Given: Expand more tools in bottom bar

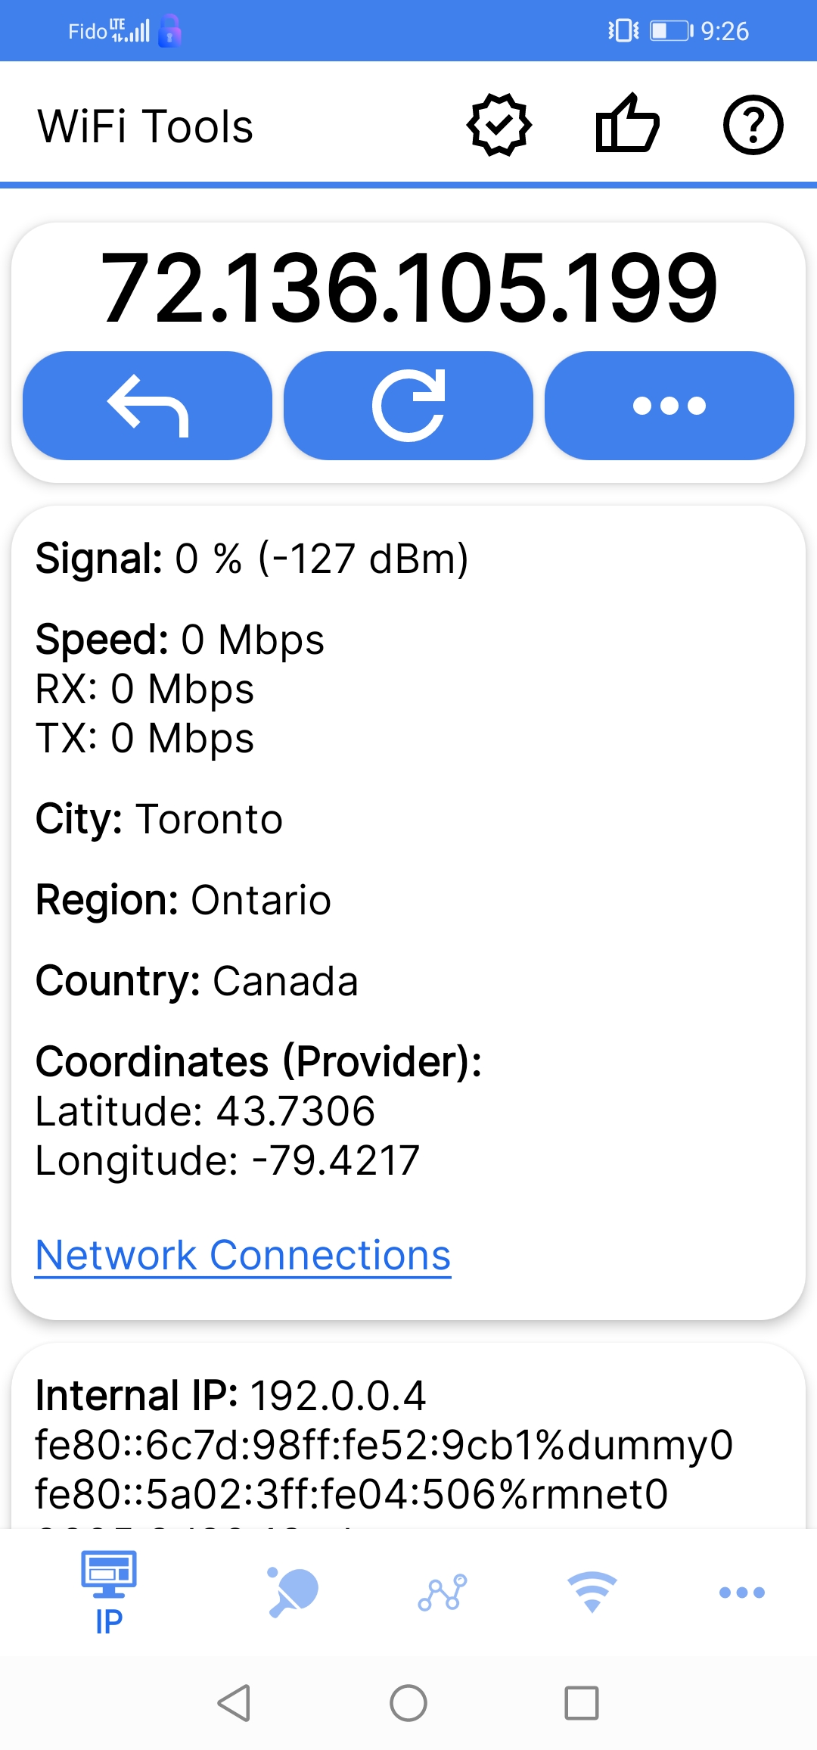Looking at the screenshot, I should 742,1592.
